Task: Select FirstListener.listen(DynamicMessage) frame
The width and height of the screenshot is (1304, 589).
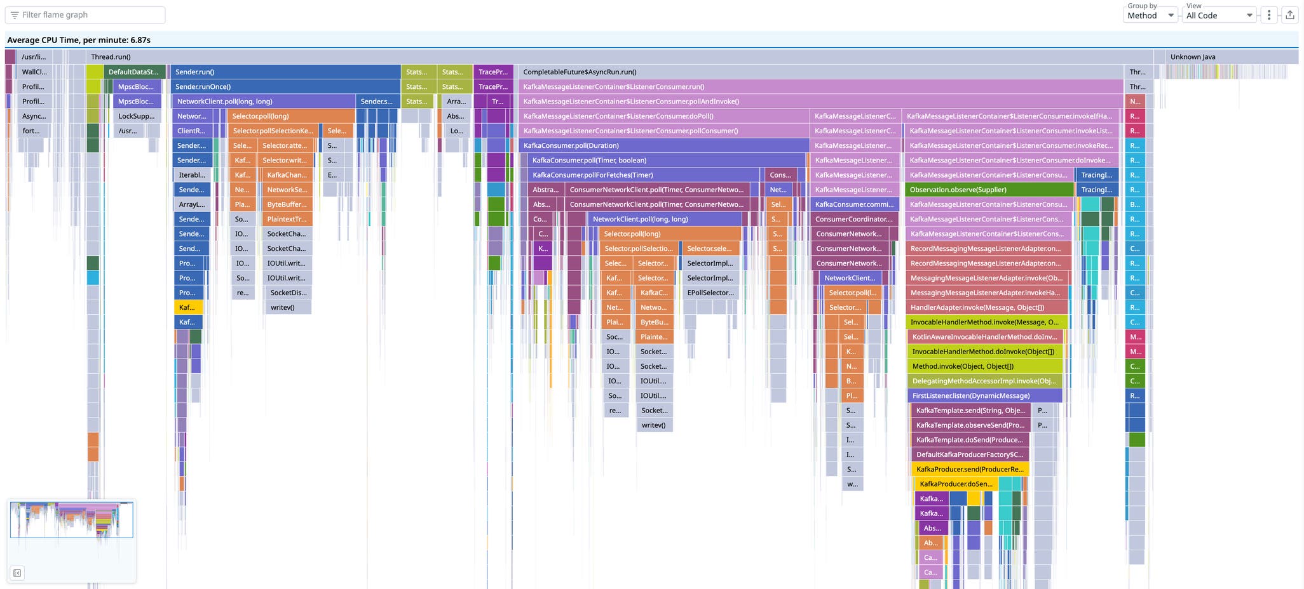Action: 985,395
